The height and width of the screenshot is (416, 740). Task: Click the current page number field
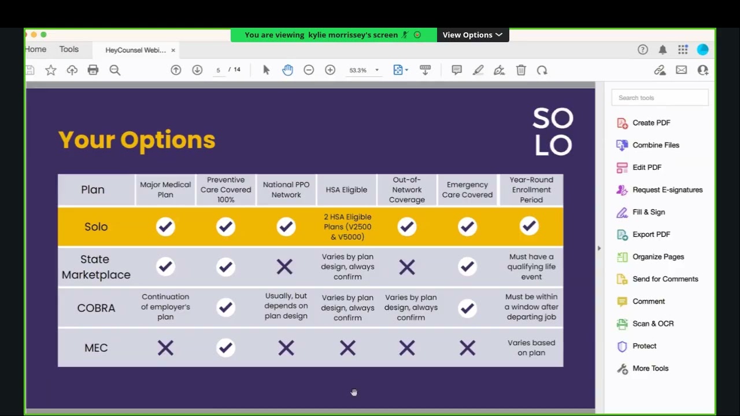(x=218, y=70)
